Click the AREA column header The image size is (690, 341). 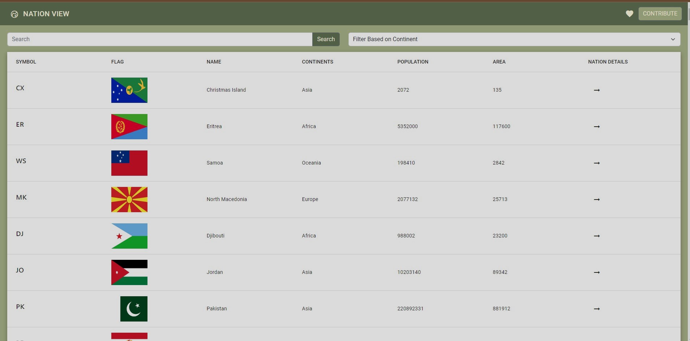[x=499, y=62]
